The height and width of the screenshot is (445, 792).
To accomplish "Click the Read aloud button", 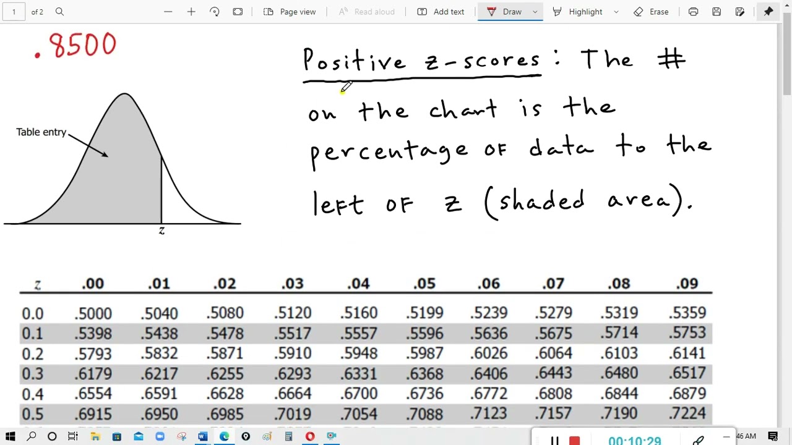I will point(367,12).
